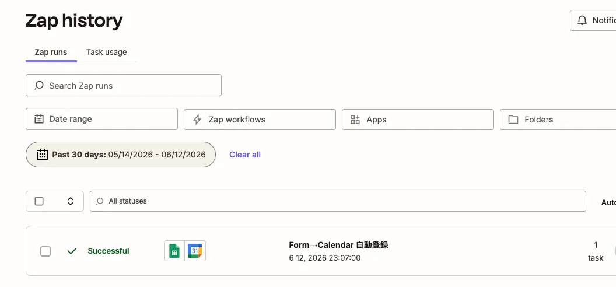Open the Zap workflows filter dropdown
616x287 pixels.
[260, 120]
